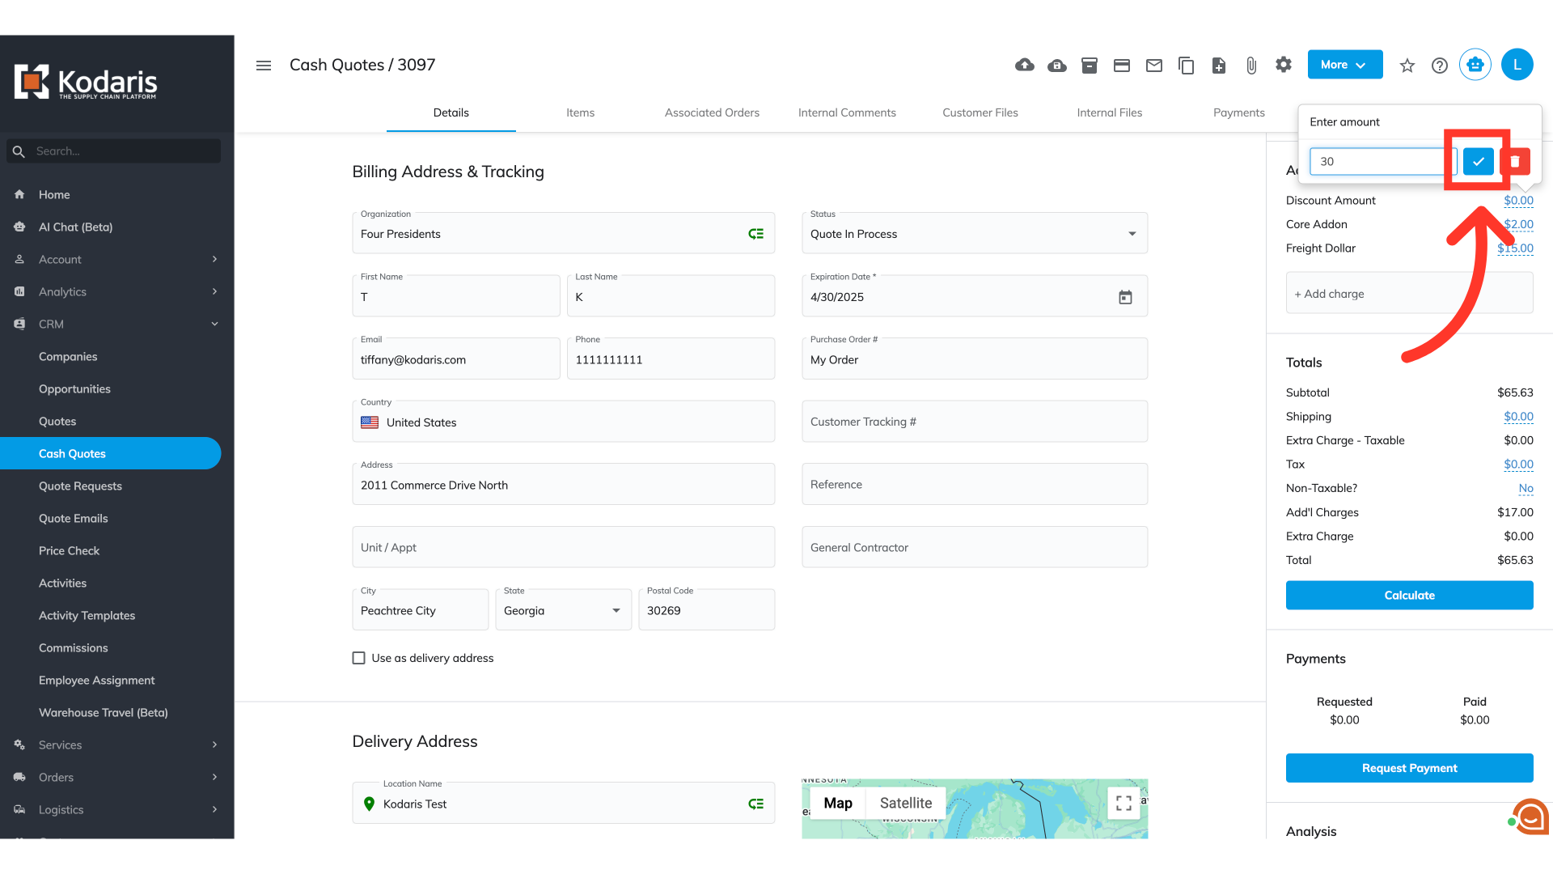Confirm amount with blue checkmark button
Image resolution: width=1553 pixels, height=874 pixels.
[x=1478, y=161]
